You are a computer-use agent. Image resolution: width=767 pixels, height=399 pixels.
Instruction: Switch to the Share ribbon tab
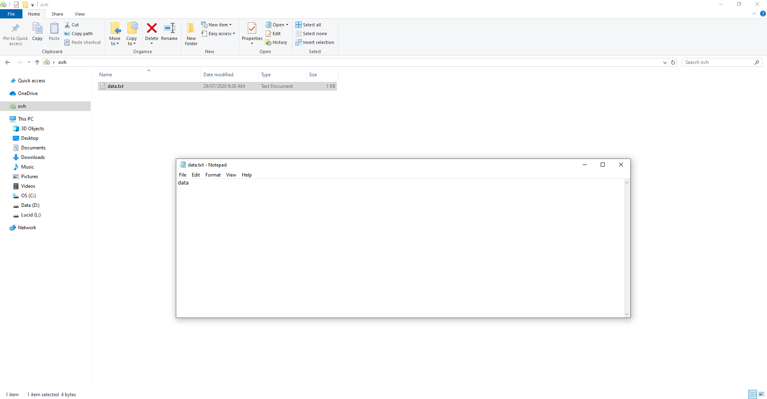57,14
